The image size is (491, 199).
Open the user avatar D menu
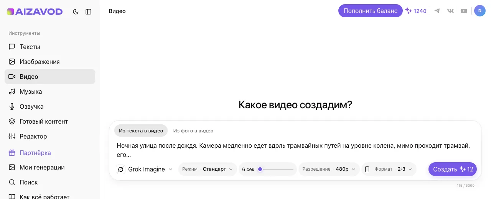click(480, 11)
